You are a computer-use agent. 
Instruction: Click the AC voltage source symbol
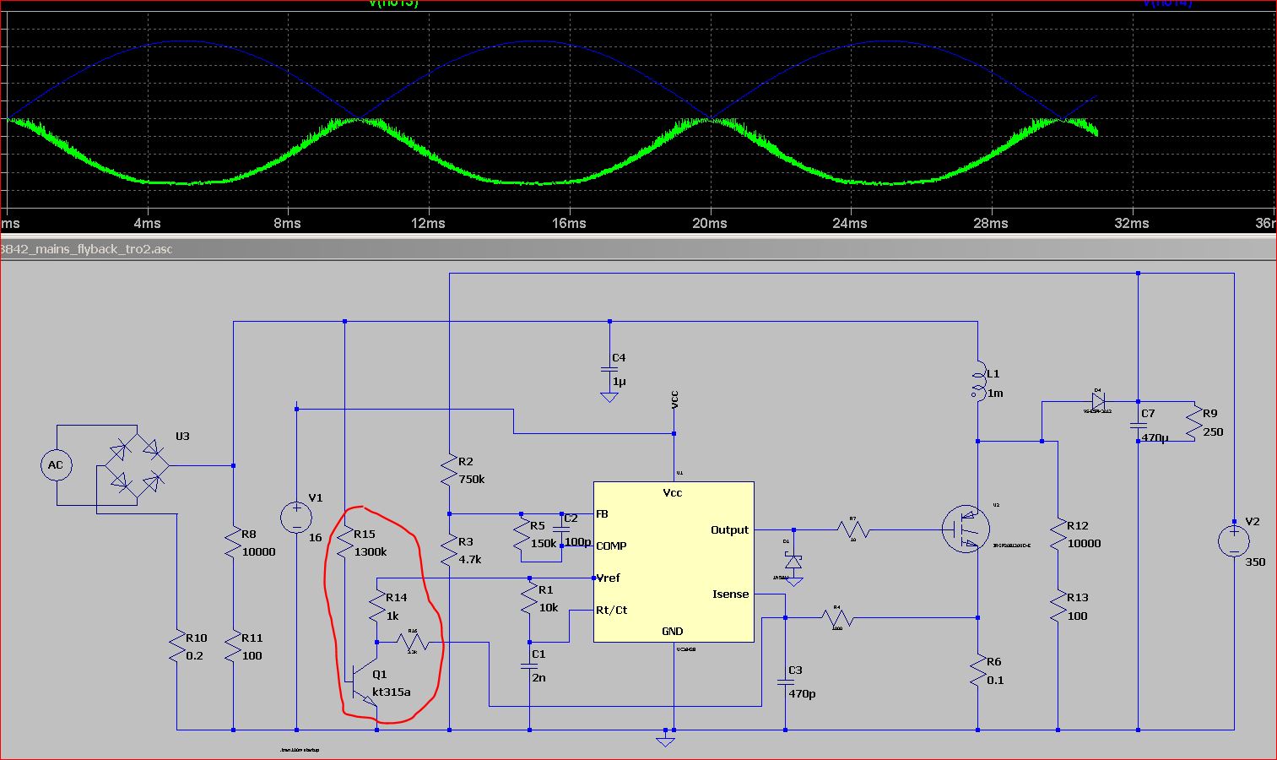pyautogui.click(x=56, y=465)
